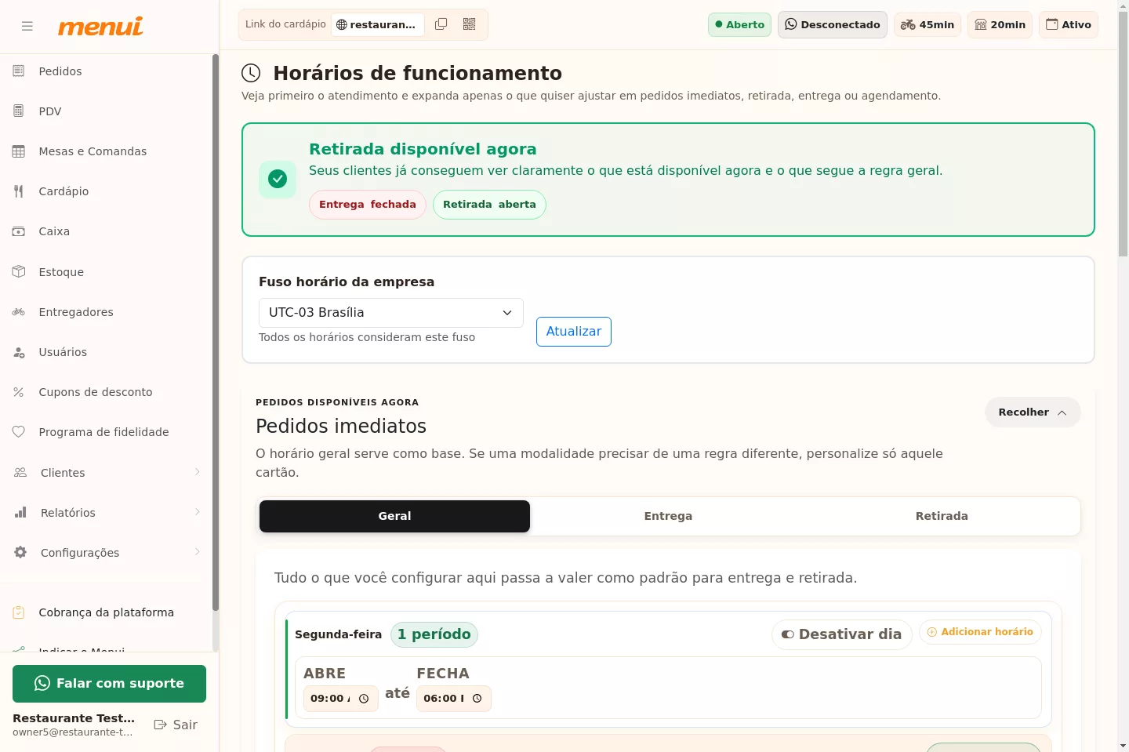Collapse section with Recolher button
This screenshot has height=752, width=1129.
click(1033, 412)
